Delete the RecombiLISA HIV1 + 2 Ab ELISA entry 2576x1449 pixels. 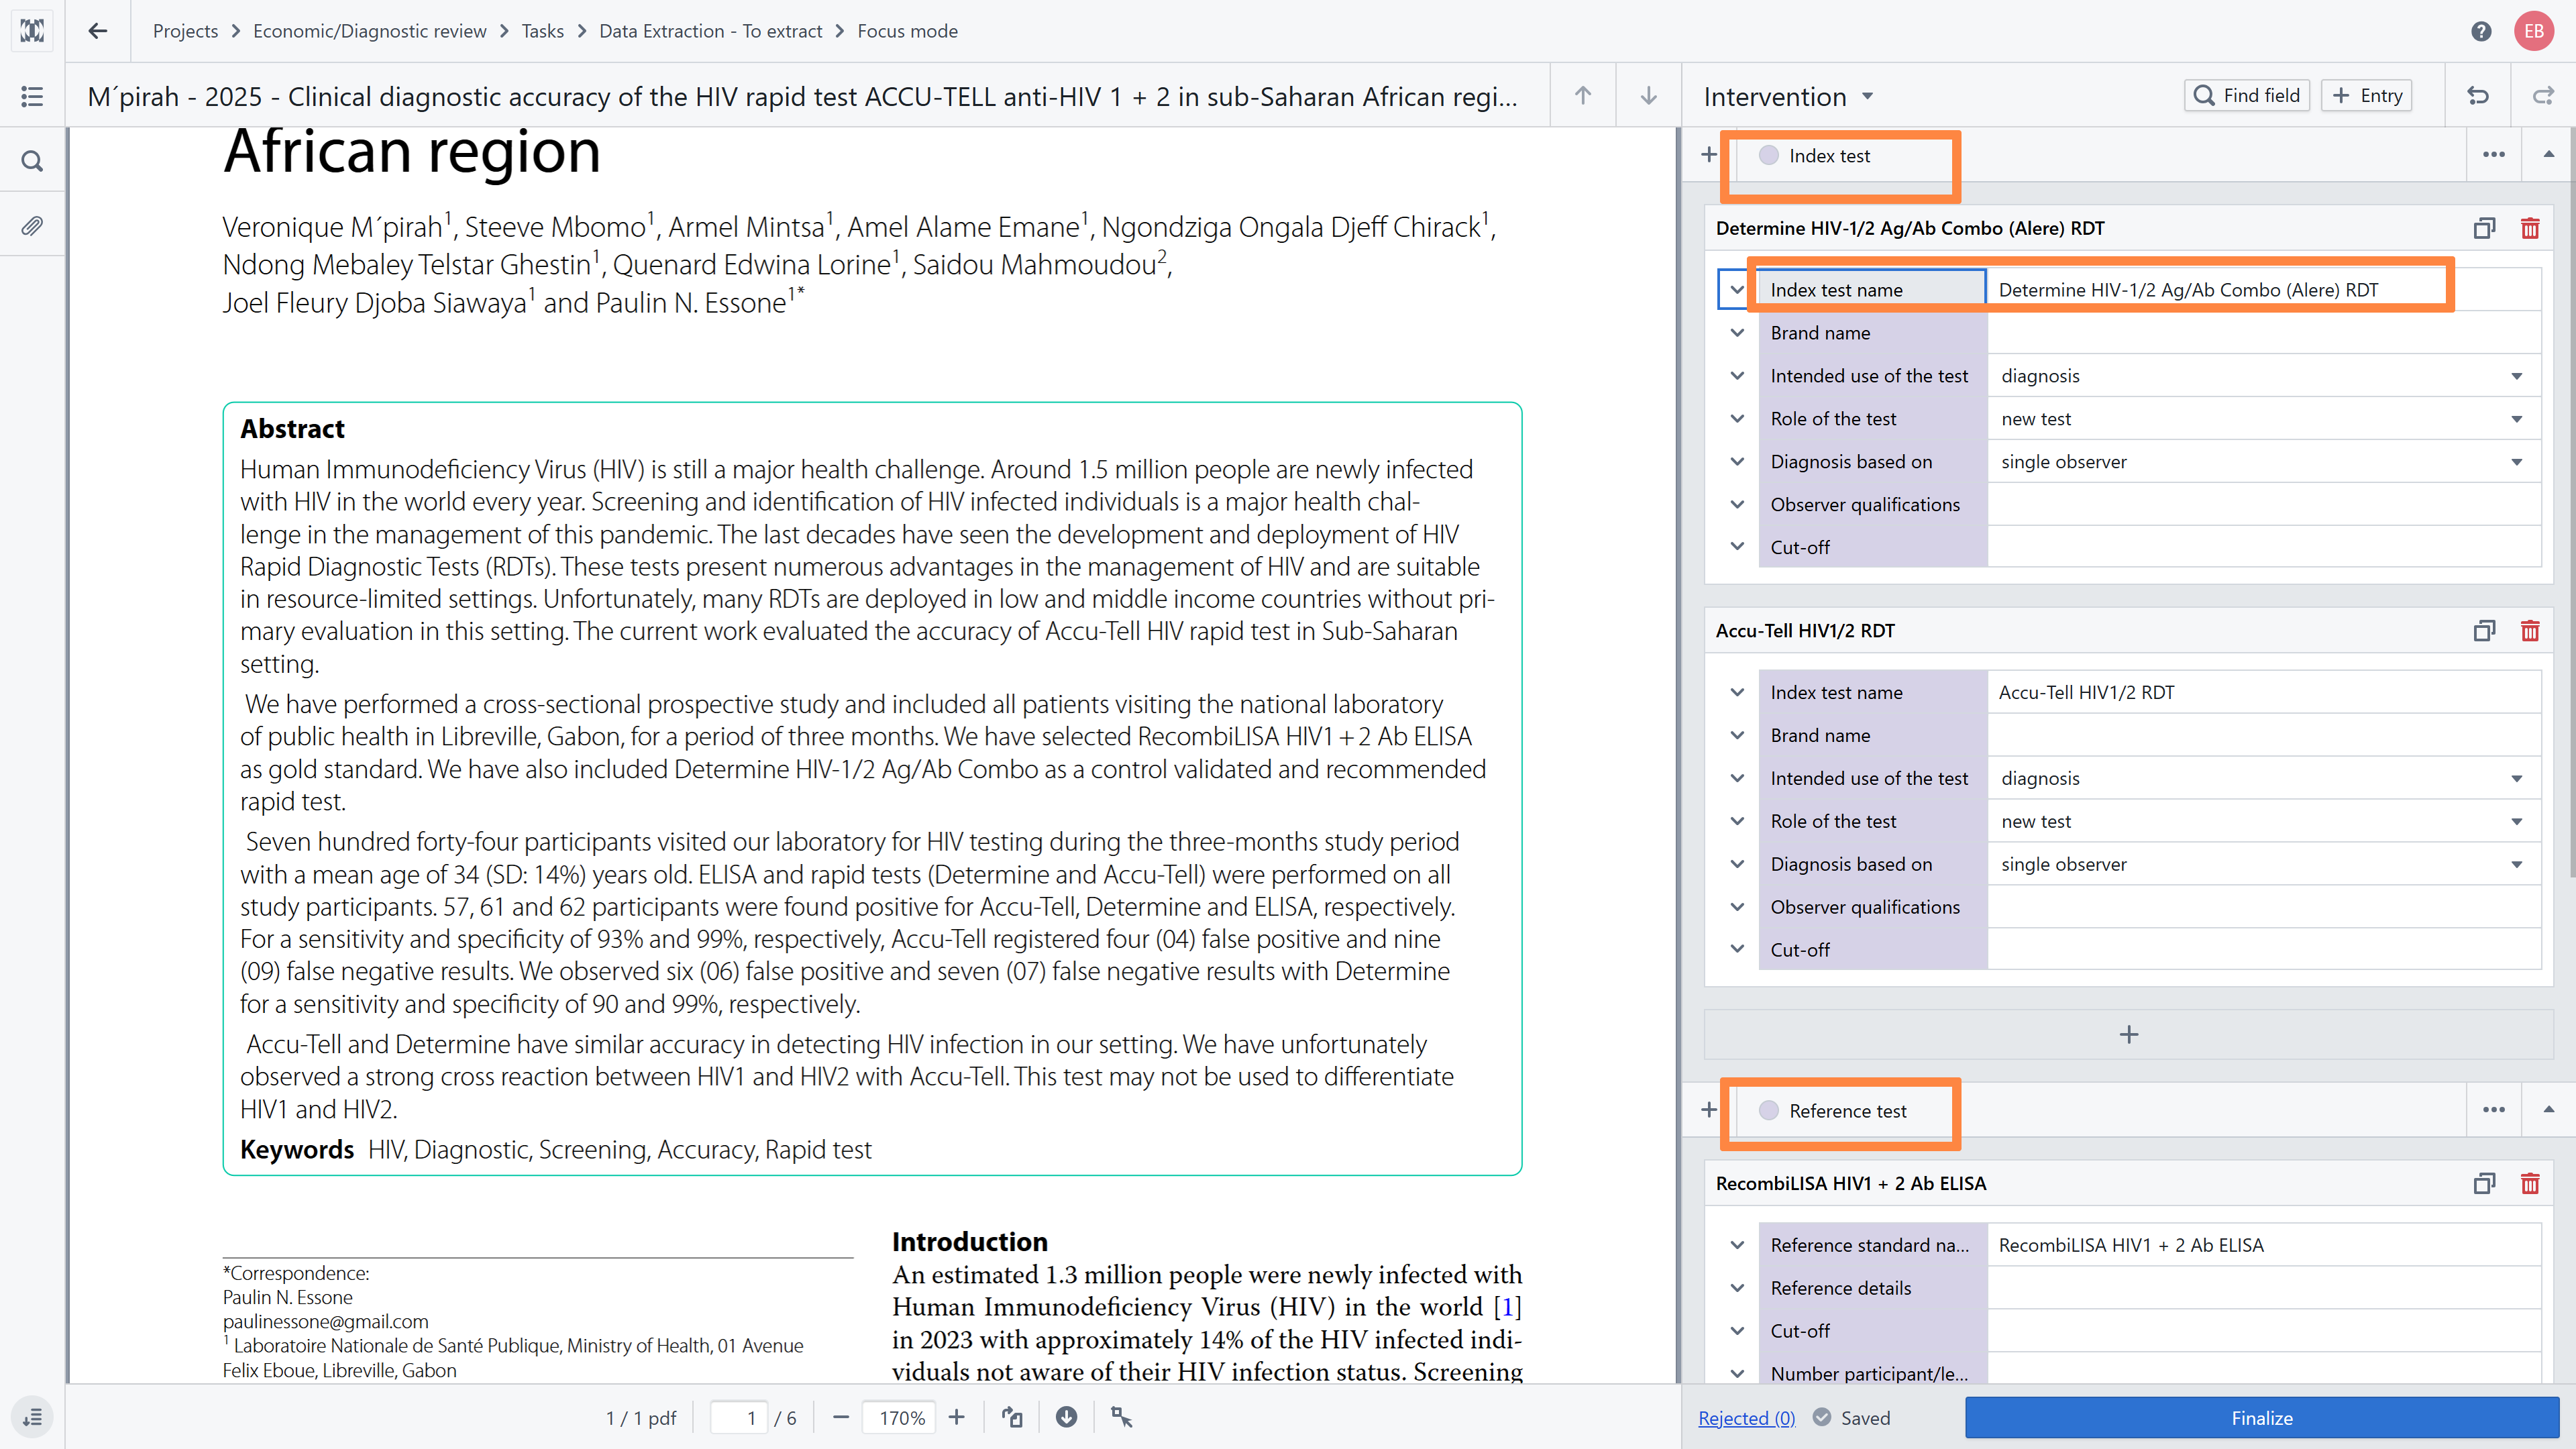[x=2530, y=1184]
